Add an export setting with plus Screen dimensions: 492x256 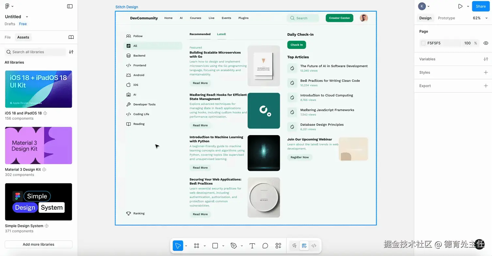pos(486,86)
